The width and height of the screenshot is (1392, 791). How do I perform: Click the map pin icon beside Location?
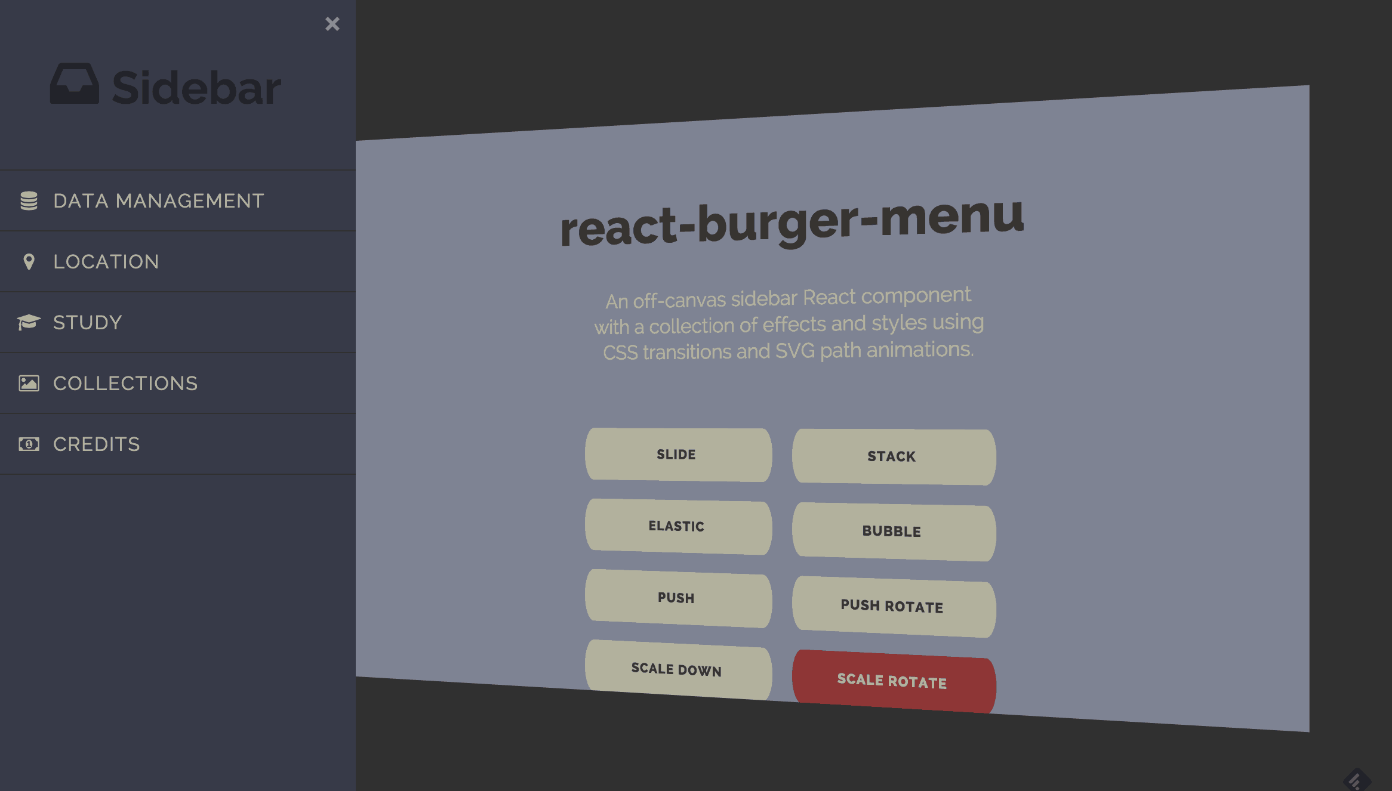click(x=29, y=262)
